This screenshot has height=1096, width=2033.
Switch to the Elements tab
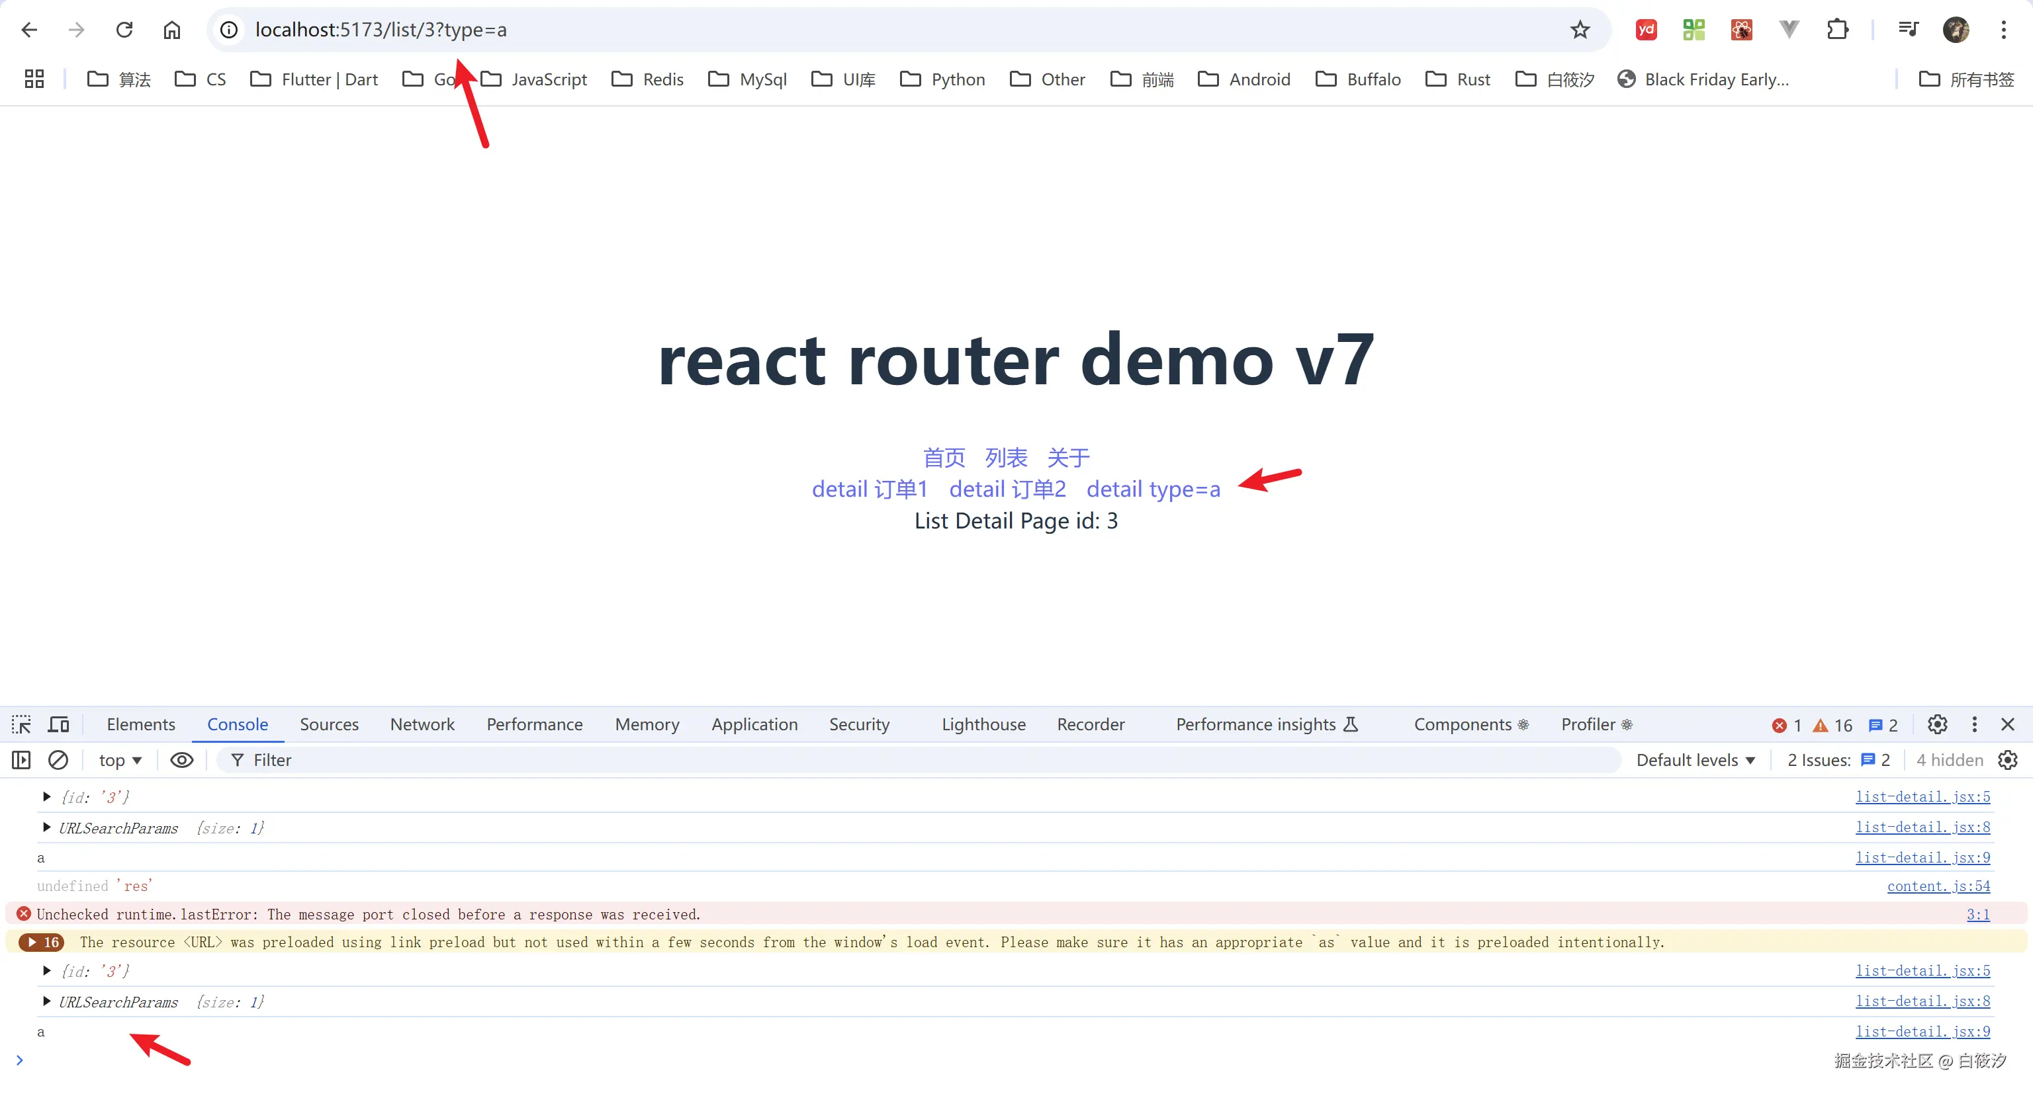pos(140,724)
